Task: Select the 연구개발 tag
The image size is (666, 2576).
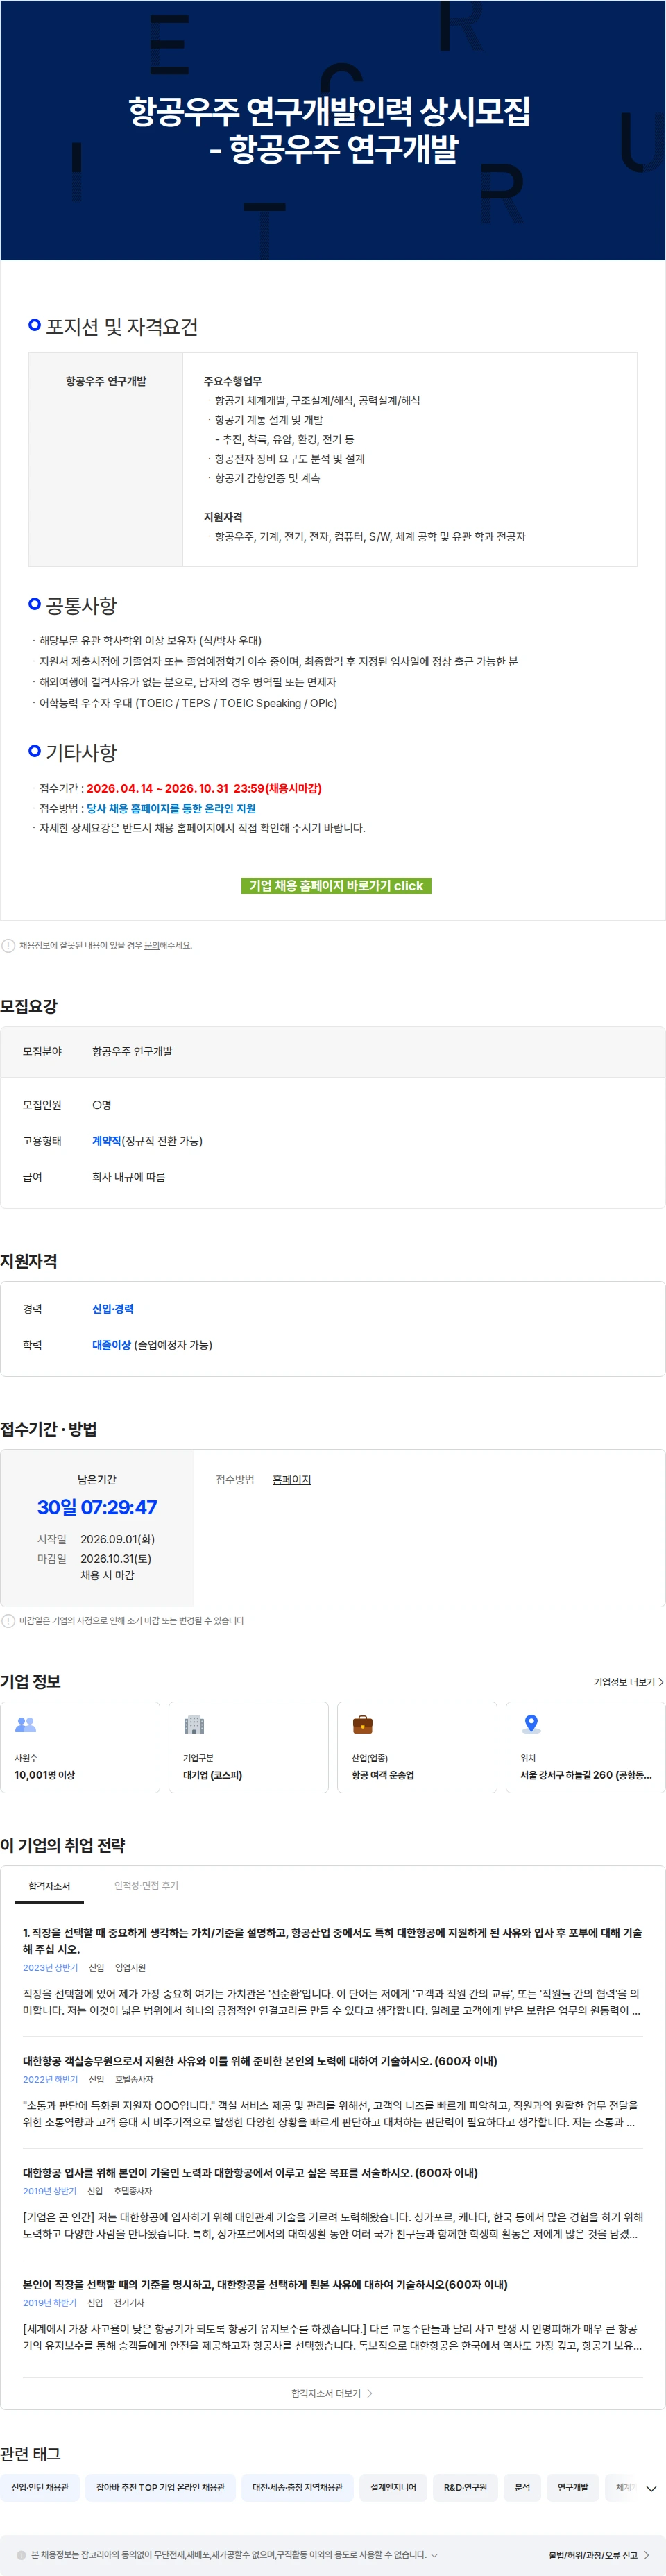Action: [573, 2487]
